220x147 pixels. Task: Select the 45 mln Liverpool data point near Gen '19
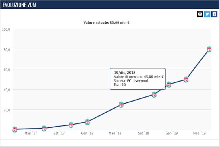[x=169, y=84]
